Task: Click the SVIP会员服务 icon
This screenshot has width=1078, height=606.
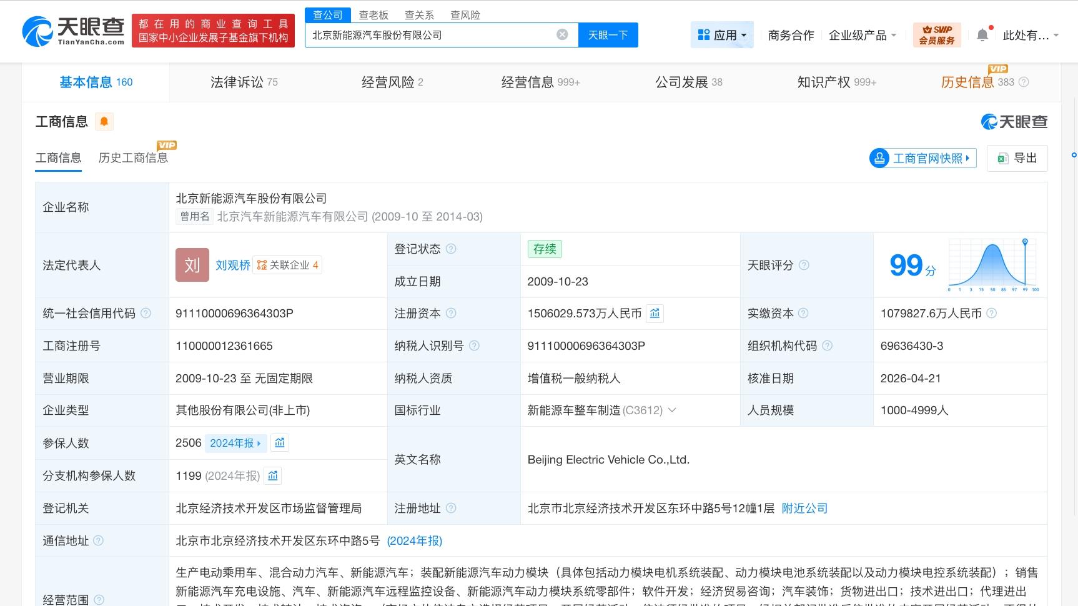Action: (x=937, y=34)
